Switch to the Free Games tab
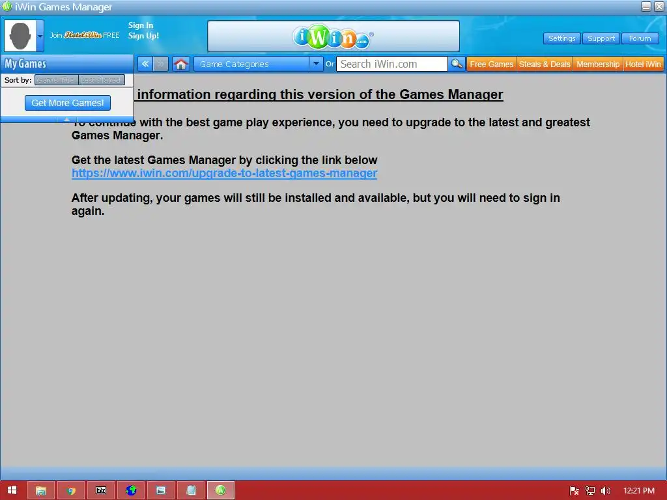 (491, 64)
